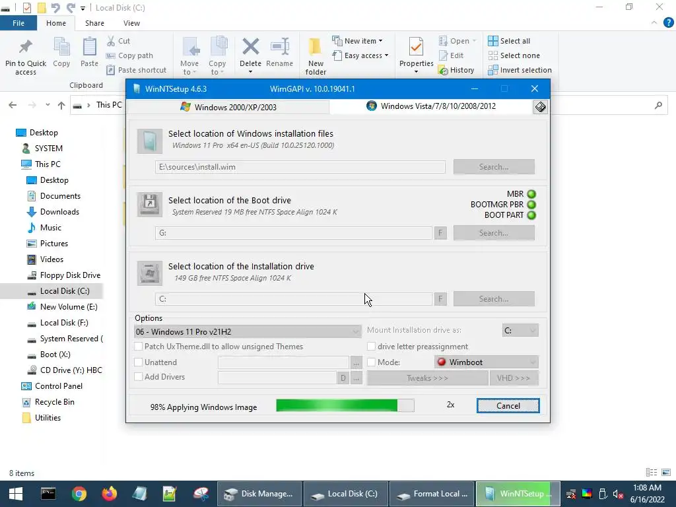Viewport: 676px width, 507px height.
Task: Click the BOOTMGR PBR green status light
Action: click(531, 205)
